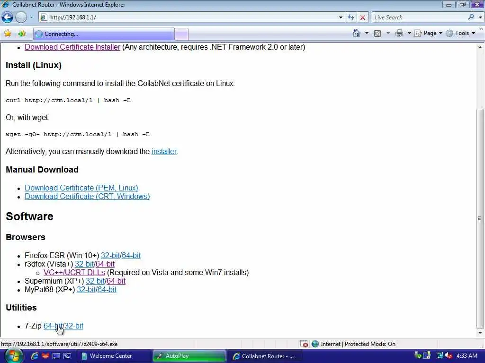
Task: Click the browser Forward button
Action: [21, 17]
